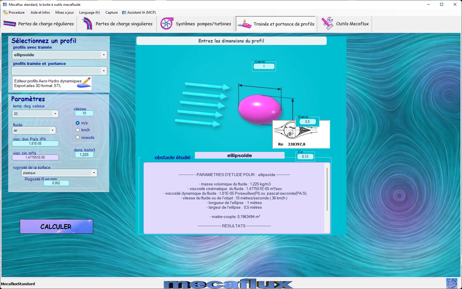Click the Mecaflux app icon in title bar
Image resolution: width=462 pixels, height=289 pixels.
(5, 4)
